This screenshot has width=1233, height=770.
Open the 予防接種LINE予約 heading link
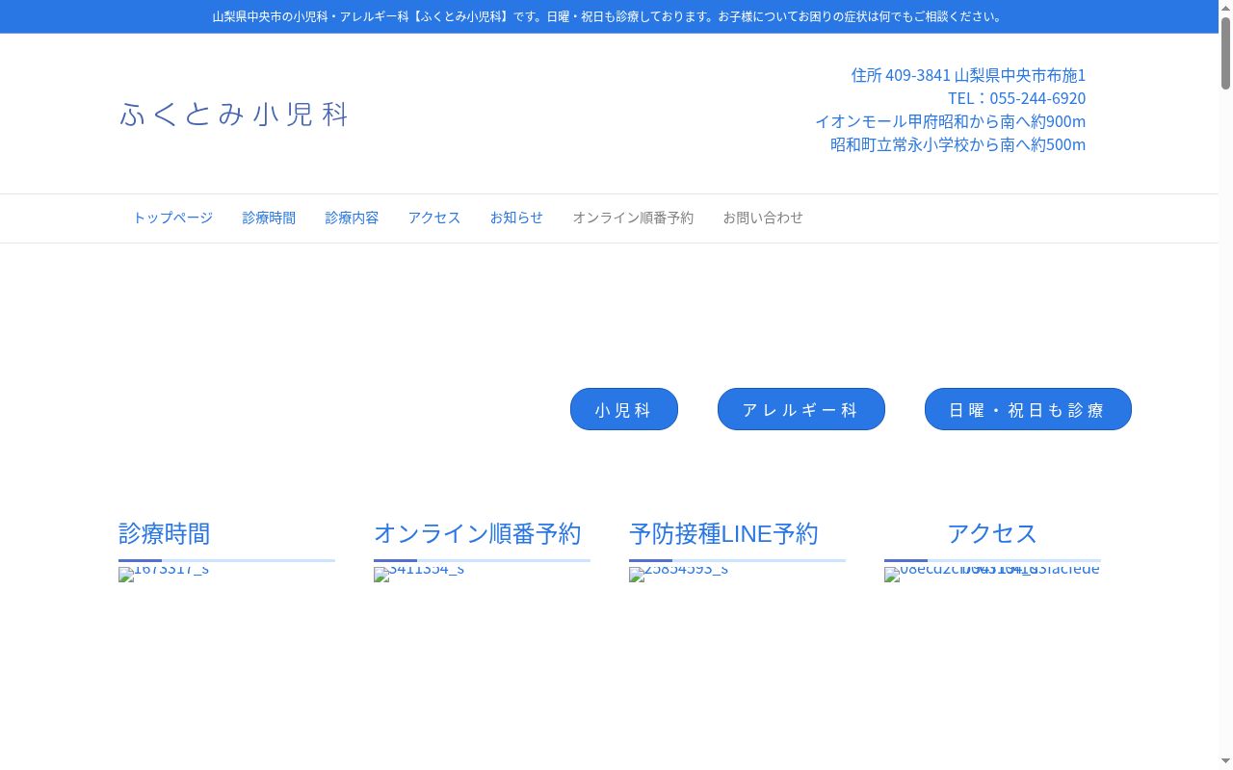pos(723,533)
